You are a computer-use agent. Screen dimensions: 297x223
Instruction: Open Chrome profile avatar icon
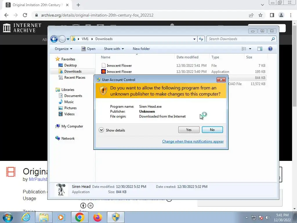click(281, 15)
